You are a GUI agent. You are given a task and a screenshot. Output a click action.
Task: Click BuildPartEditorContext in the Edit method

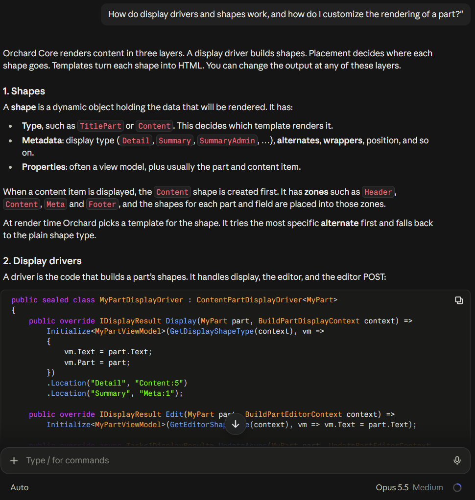293,414
